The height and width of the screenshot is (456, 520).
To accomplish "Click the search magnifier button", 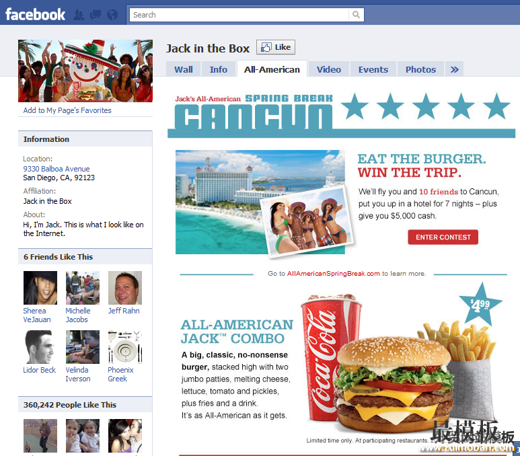I will 356,15.
